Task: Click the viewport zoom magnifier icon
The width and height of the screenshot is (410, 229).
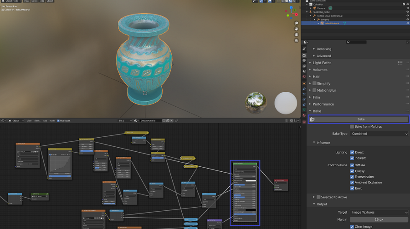Action: coord(296,23)
